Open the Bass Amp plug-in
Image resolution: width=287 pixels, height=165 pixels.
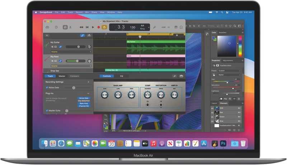tap(84, 103)
